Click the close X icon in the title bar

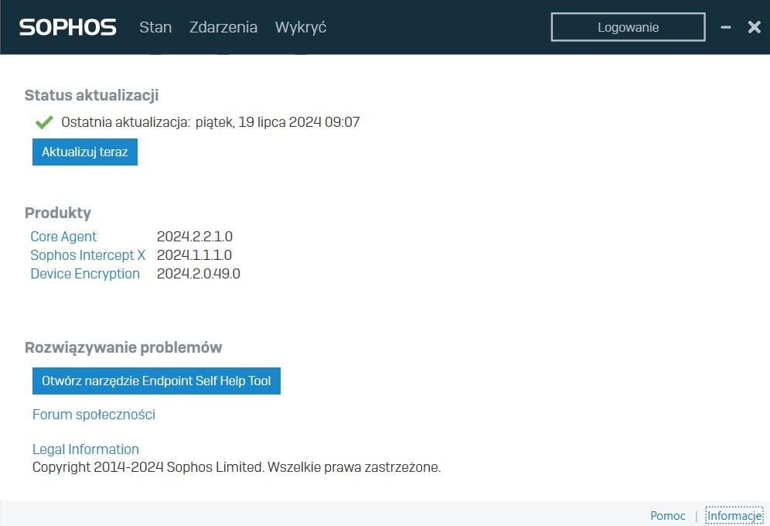click(x=754, y=27)
